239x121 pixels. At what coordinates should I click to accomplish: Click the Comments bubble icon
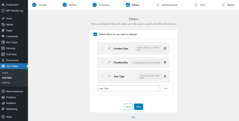(3, 37)
